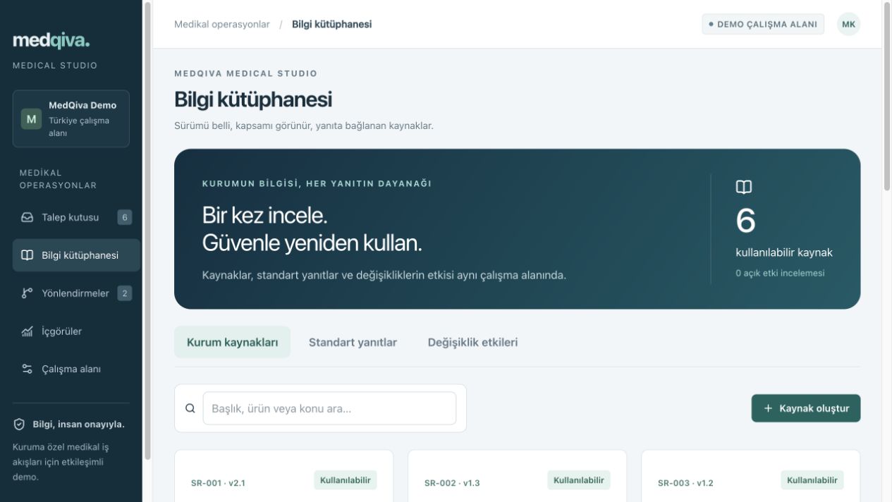The height and width of the screenshot is (502, 892).
Task: Open the SR-001 · v2.1 source card
Action: point(283,476)
